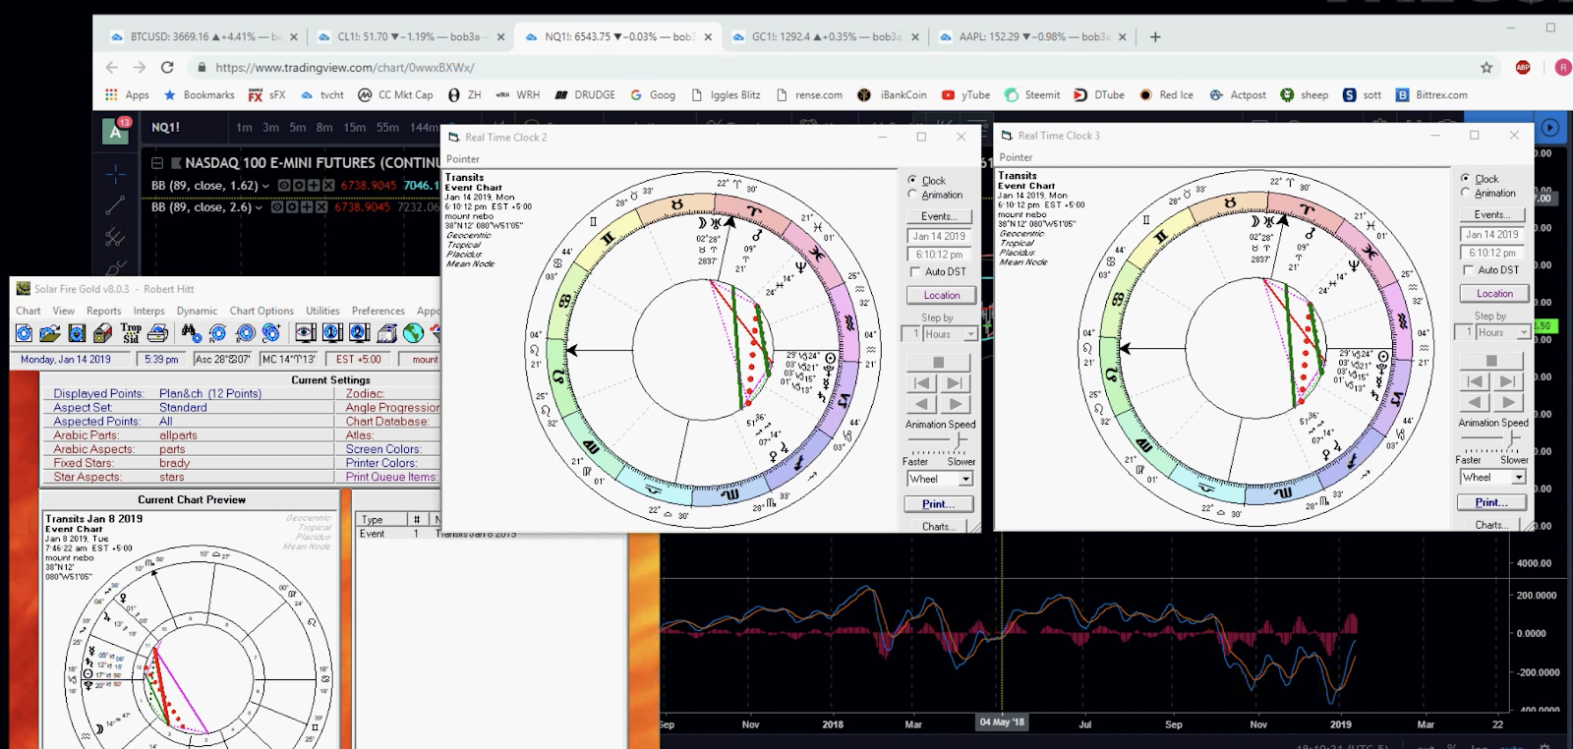Click the TradingView crosshair cursor tool
This screenshot has width=1573, height=749.
[115, 175]
